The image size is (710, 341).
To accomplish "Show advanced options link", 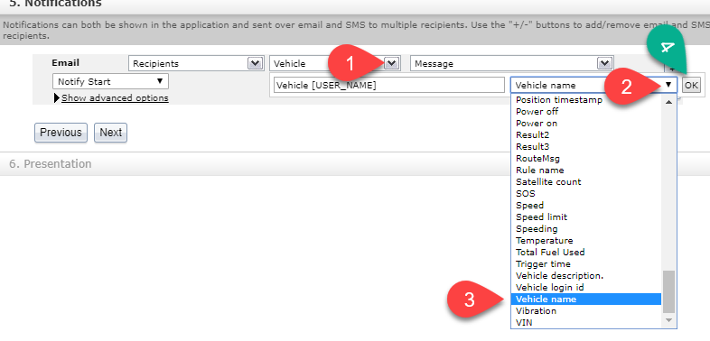I will (115, 97).
